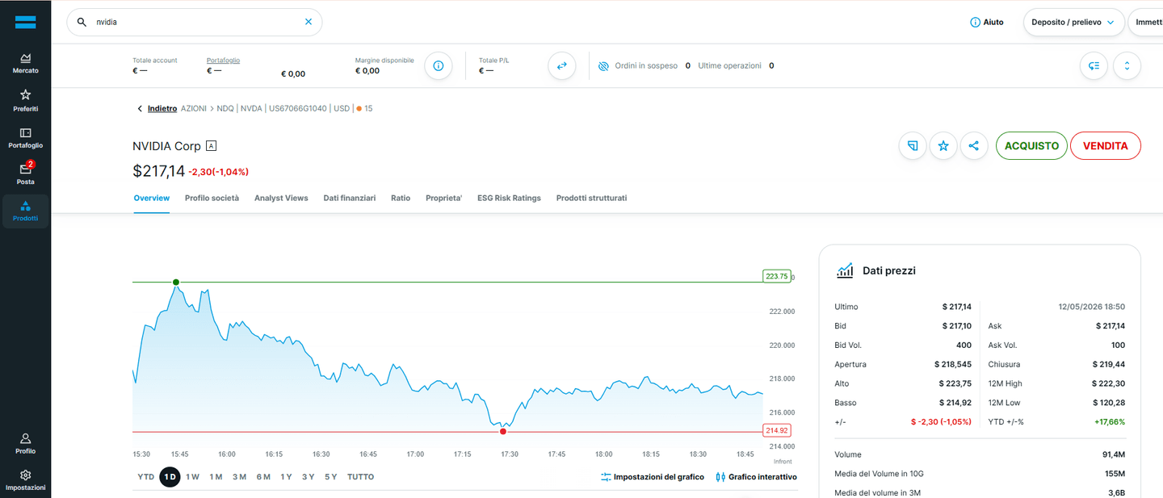Screen dimensions: 1163x498
Task: Click the Volume value 91,4M
Action: (x=1114, y=454)
